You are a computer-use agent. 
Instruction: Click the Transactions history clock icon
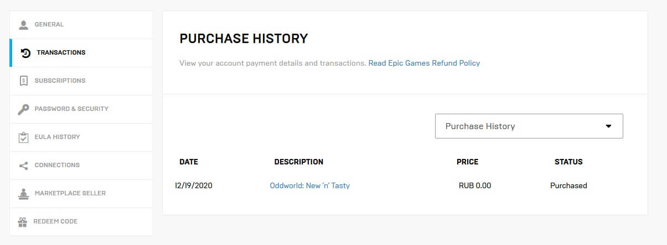pos(25,53)
